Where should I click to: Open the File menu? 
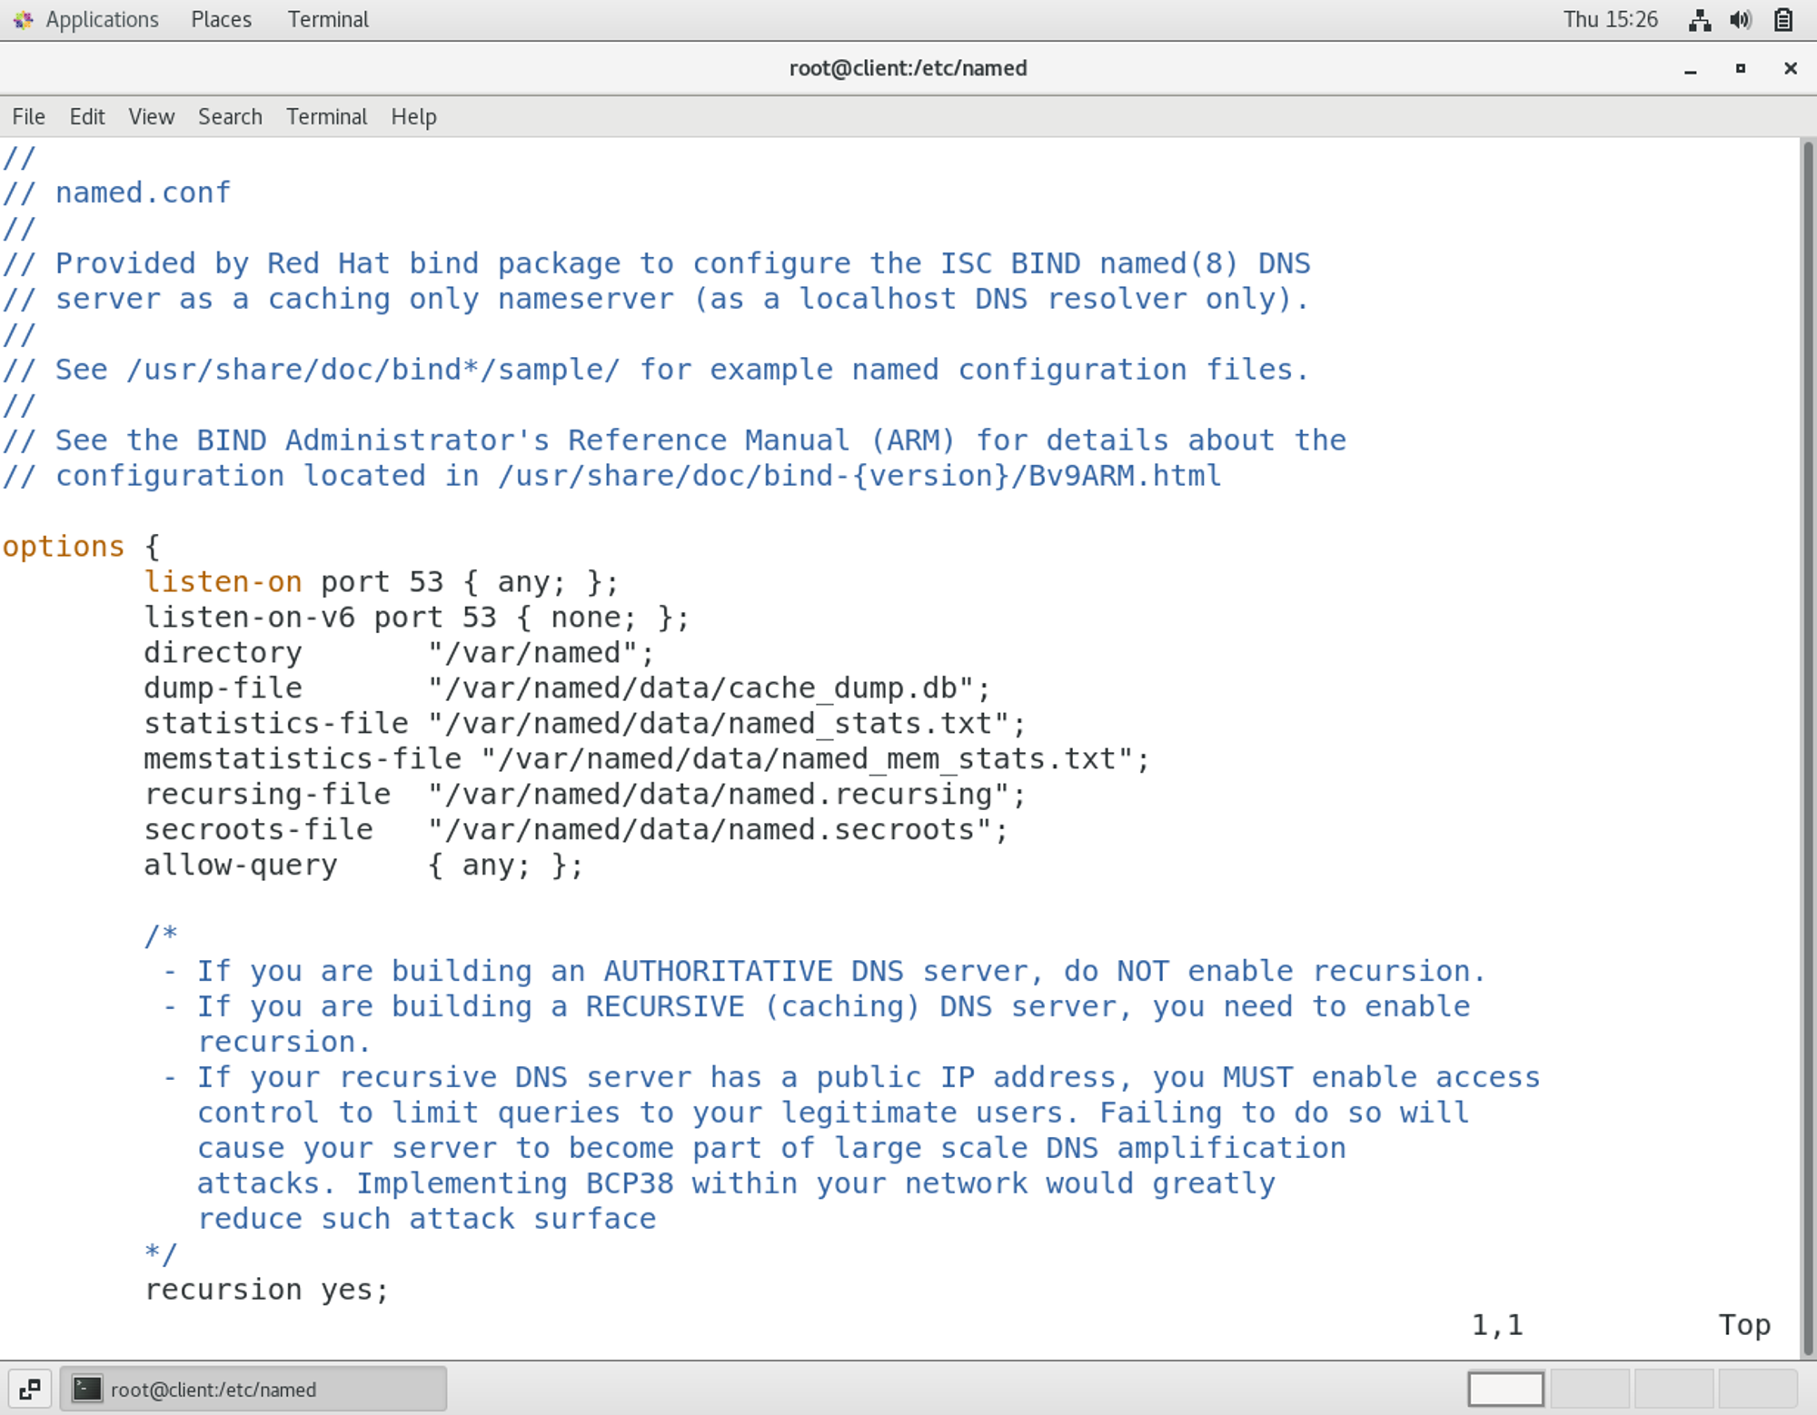pyautogui.click(x=28, y=117)
